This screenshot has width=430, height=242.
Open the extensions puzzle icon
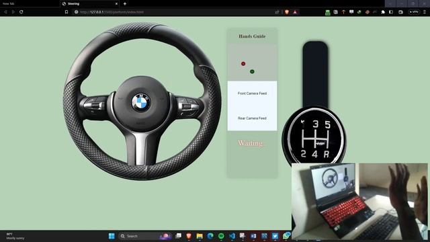[x=383, y=12]
